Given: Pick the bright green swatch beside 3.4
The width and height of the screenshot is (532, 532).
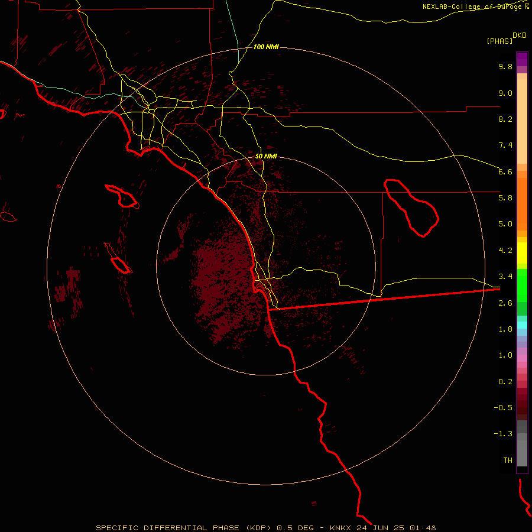Looking at the screenshot, I should pyautogui.click(x=522, y=285).
